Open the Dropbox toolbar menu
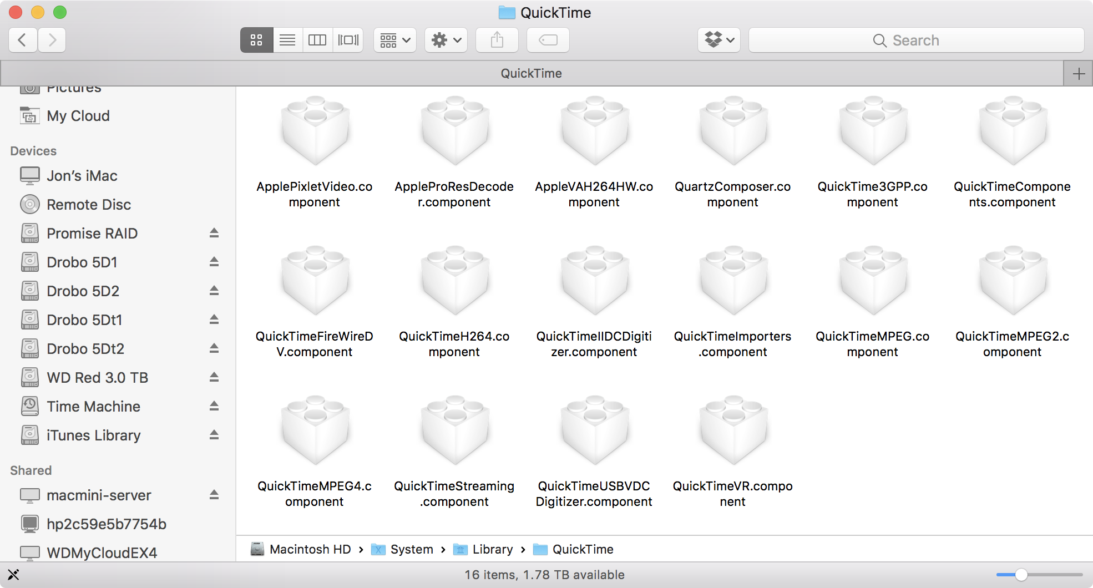 [x=719, y=40]
